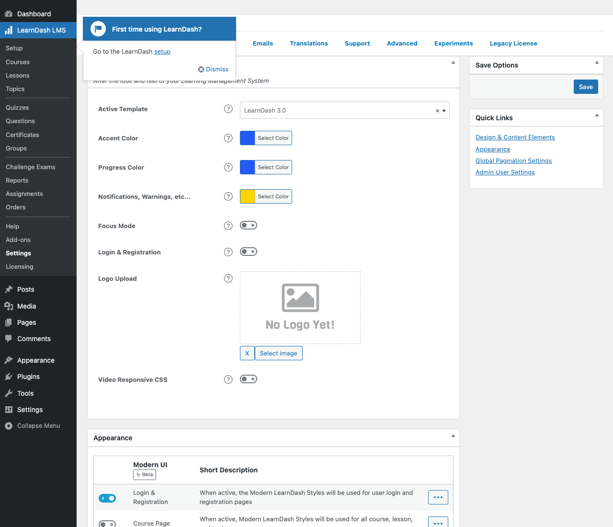Viewport: 613px width, 527px height.
Task: Click the Tools wrench icon in the sidebar
Action: click(9, 393)
